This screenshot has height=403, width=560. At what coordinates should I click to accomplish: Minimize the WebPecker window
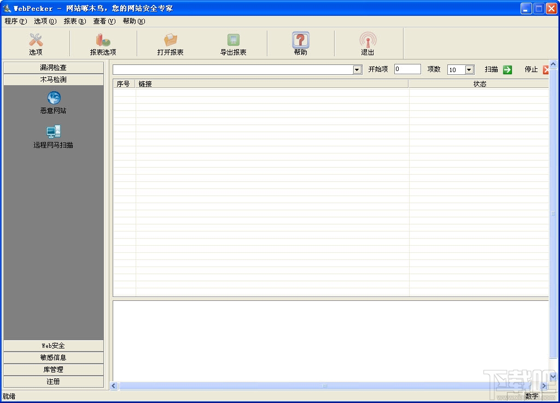526,8
